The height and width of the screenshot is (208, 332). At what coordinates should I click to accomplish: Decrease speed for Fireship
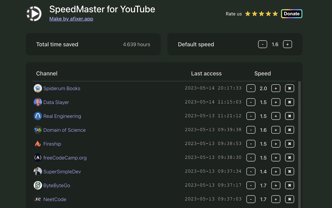(251, 144)
